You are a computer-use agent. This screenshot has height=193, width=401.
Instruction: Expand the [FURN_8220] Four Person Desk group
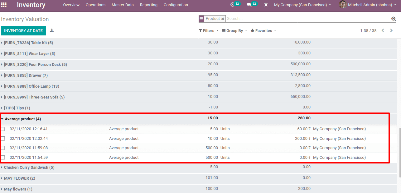coord(35,65)
